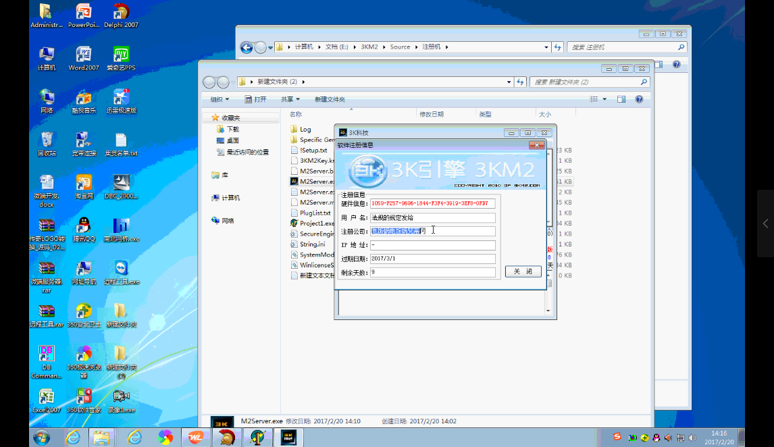
Task: Expand the 共享 dropdown menu
Action: coord(291,99)
